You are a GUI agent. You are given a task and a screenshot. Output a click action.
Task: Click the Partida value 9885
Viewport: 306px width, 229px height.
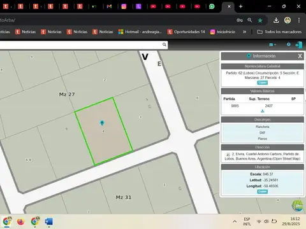coord(235,106)
